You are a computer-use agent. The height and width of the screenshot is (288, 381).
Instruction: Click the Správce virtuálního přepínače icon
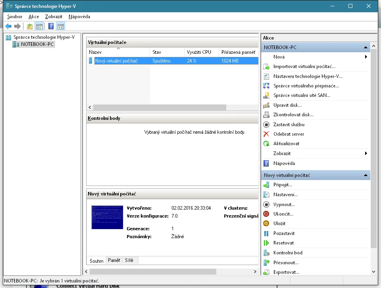tap(266, 86)
